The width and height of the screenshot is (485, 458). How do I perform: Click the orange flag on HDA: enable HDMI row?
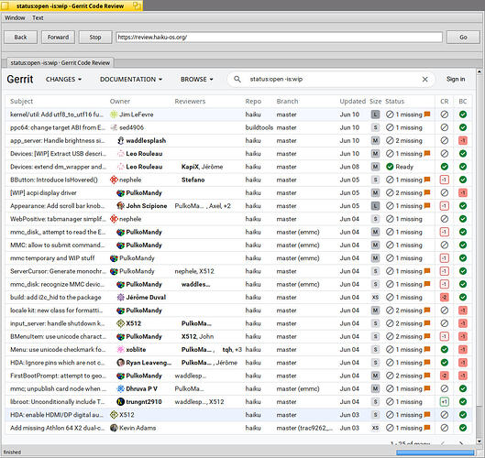coord(427,415)
